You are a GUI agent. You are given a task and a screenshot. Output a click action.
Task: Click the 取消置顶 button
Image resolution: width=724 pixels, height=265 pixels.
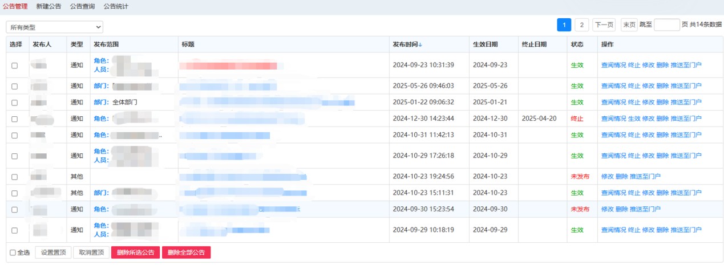[x=91, y=252]
